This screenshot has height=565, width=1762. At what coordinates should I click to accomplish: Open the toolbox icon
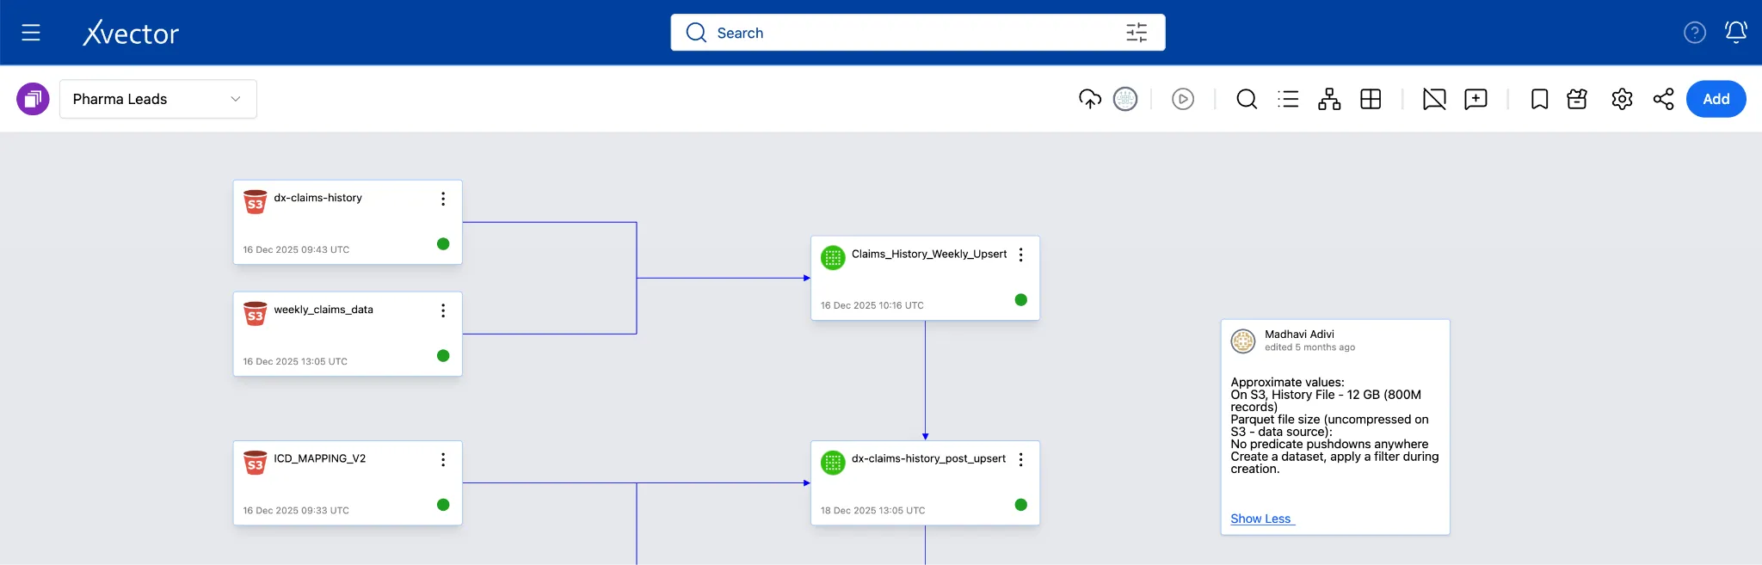[1577, 99]
